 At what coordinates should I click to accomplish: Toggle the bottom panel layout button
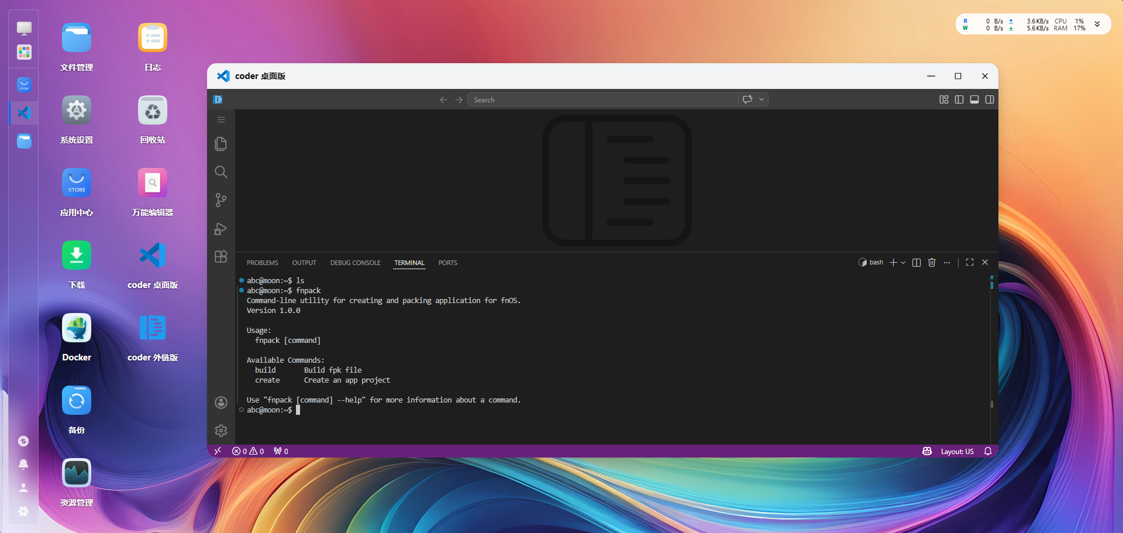coord(974,100)
